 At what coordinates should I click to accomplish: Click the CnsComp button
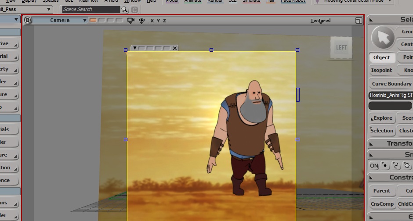tap(382, 204)
